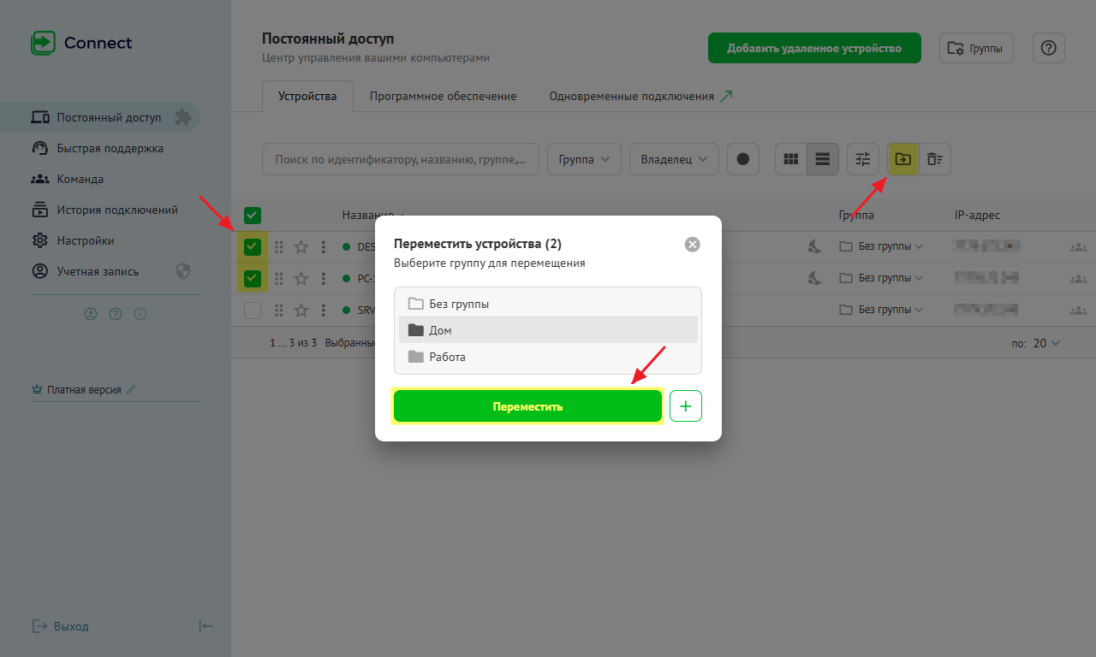The width and height of the screenshot is (1096, 657).
Task: Click the delete selected devices icon
Action: pos(935,159)
